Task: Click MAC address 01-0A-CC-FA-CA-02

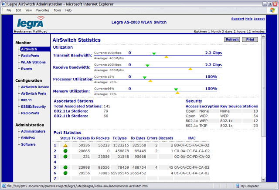Action: click(192, 173)
